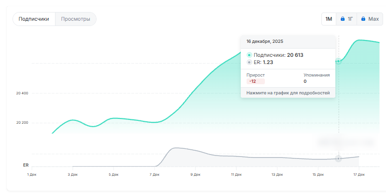The image size is (386, 195).
Task: Open the Просмотры tab
Action: 76,19
